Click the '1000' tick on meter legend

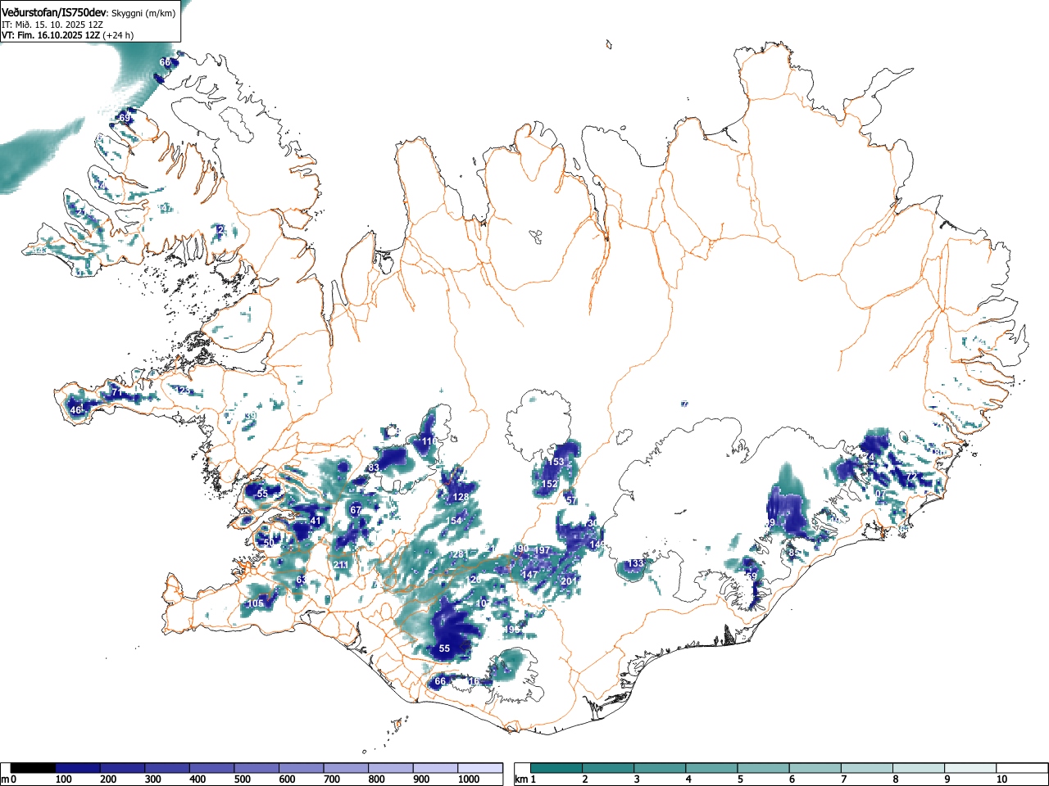[469, 779]
